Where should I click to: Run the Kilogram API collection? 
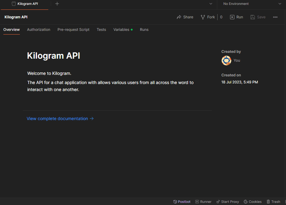(237, 17)
